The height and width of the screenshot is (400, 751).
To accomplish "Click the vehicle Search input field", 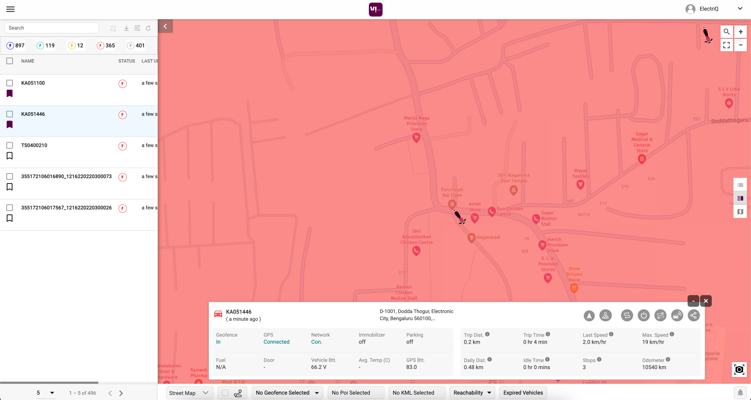I will (x=51, y=28).
